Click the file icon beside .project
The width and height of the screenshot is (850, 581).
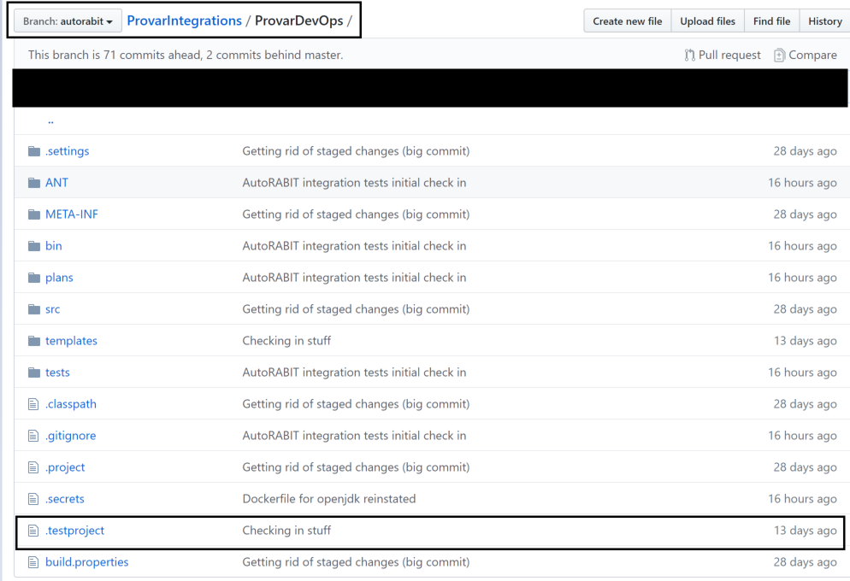[33, 467]
